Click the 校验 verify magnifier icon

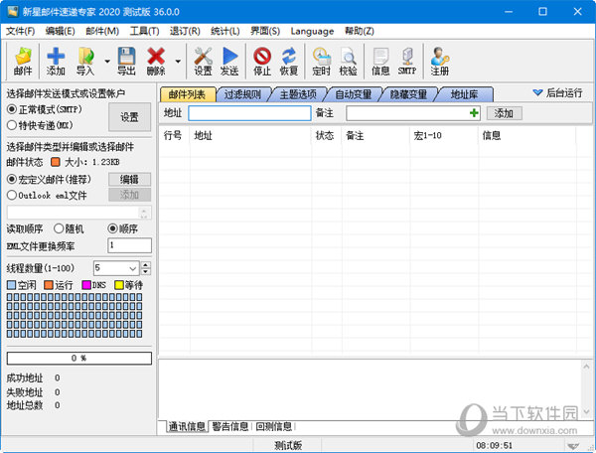(x=349, y=61)
